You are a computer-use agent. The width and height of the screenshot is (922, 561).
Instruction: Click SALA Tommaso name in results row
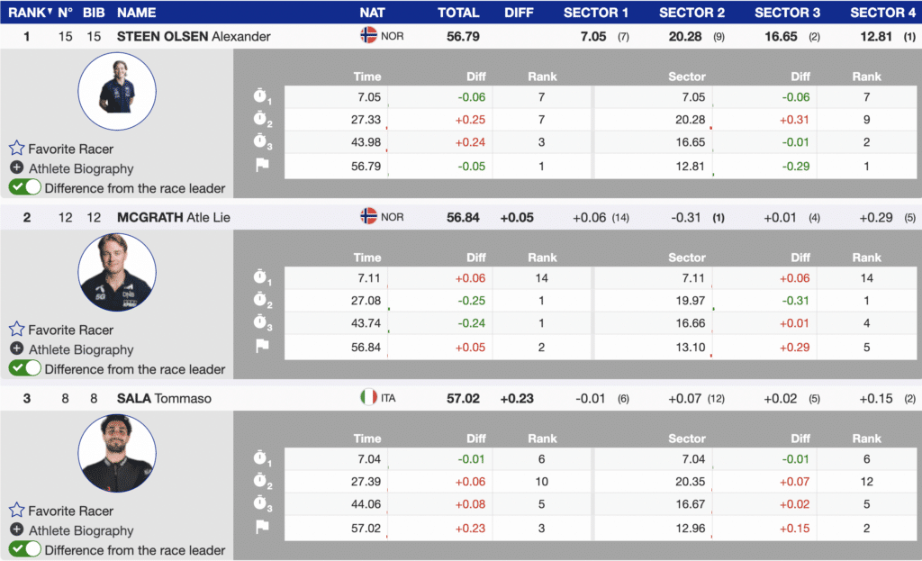(x=164, y=398)
